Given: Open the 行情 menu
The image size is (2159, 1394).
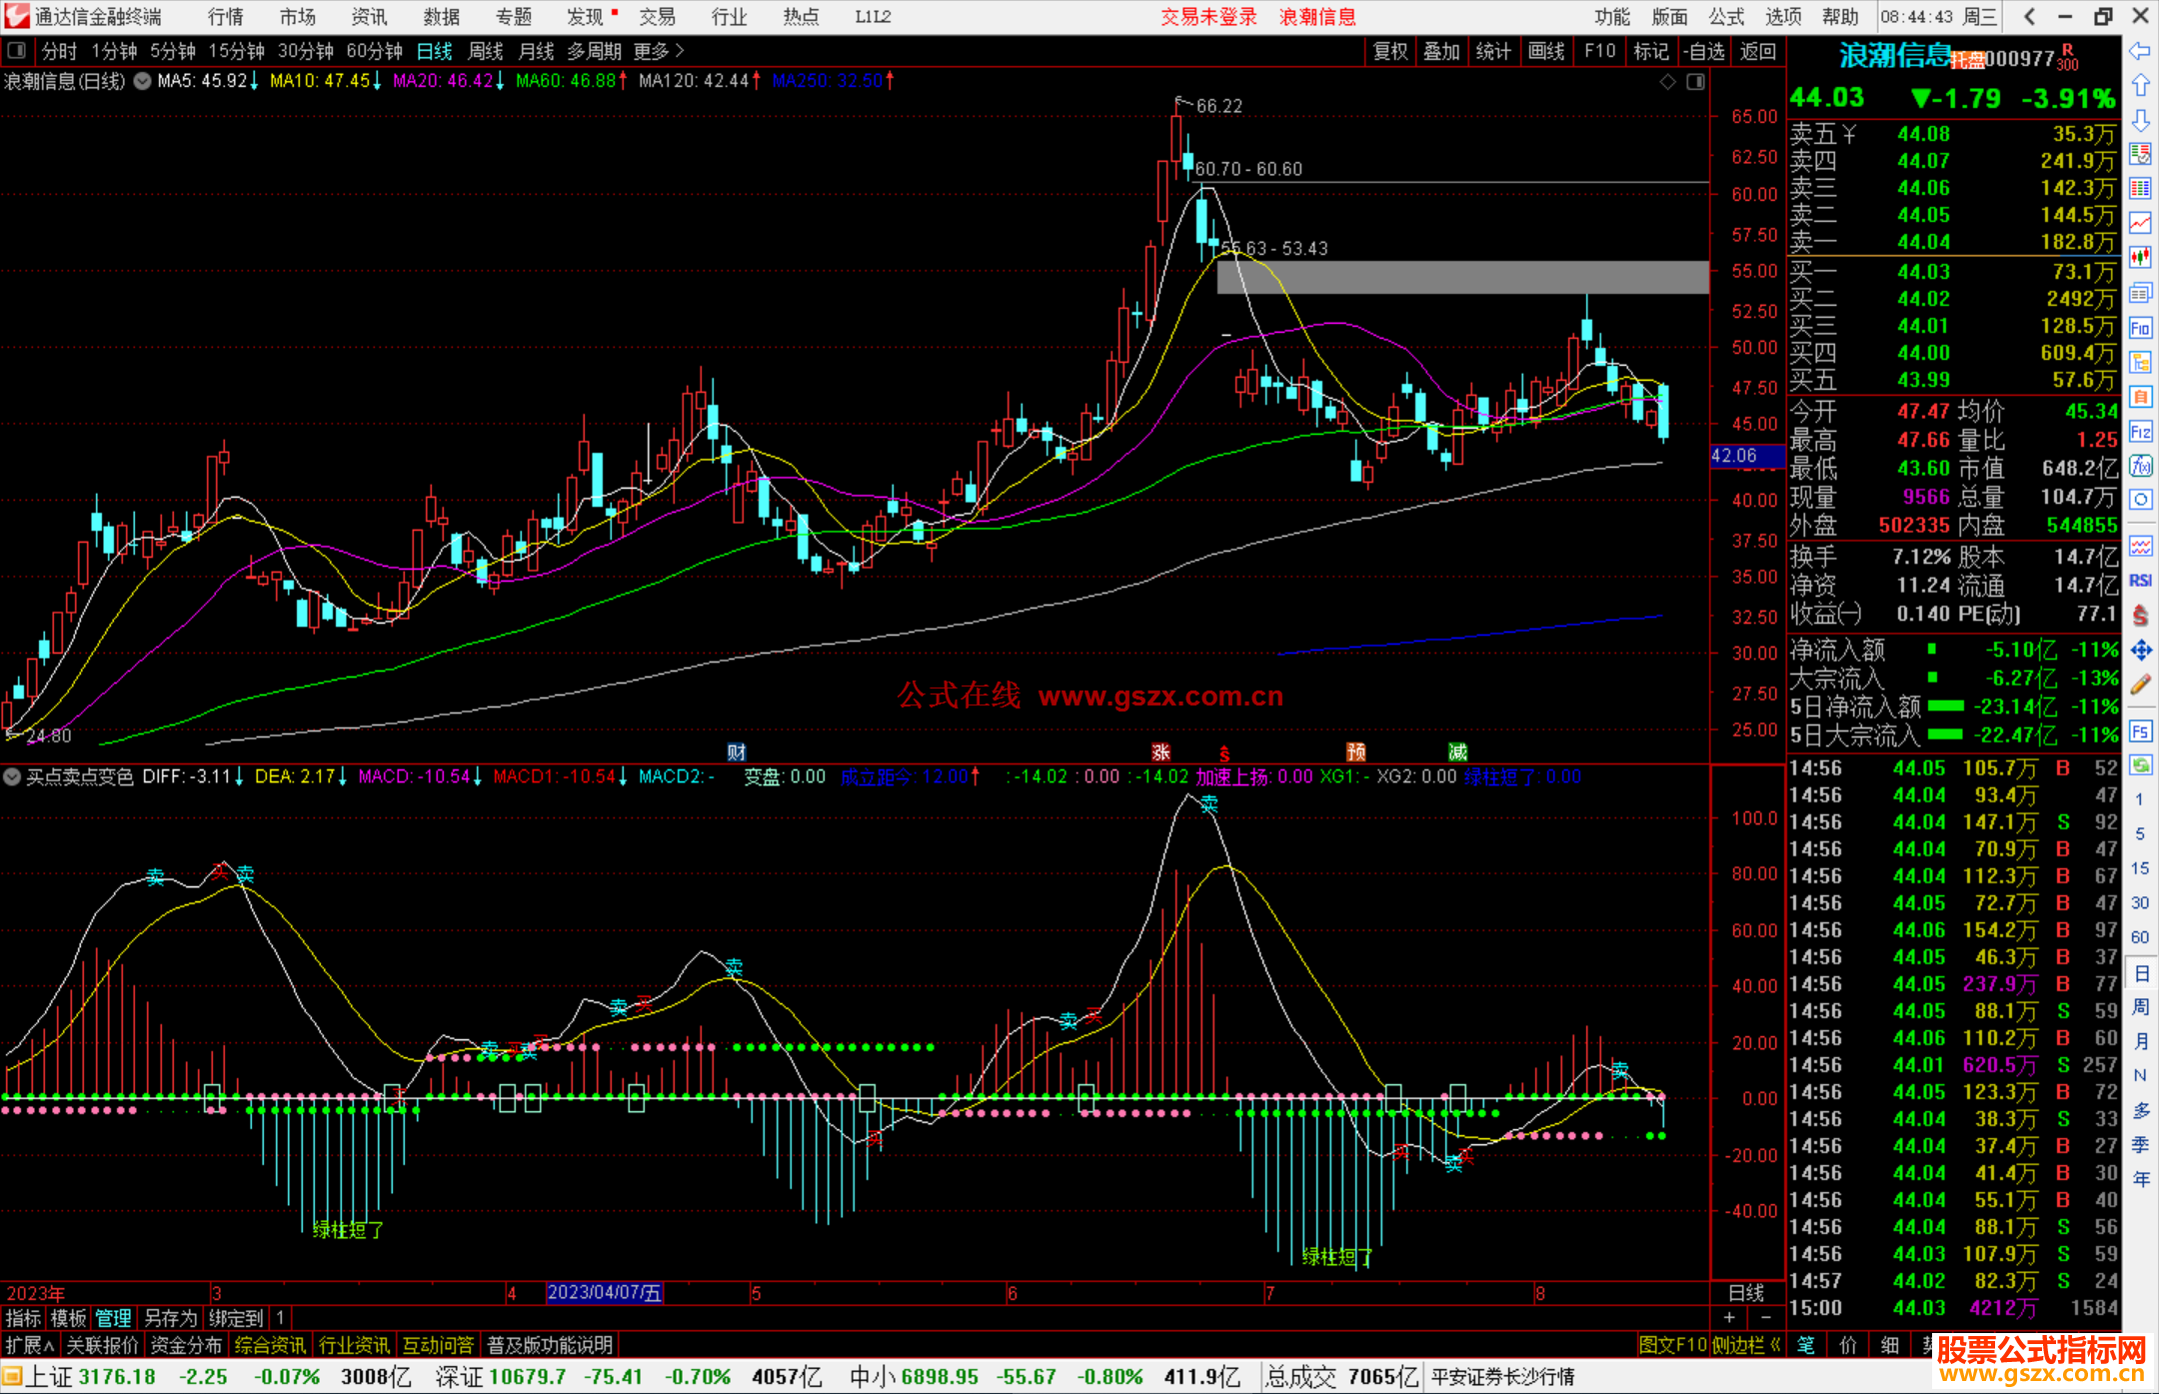Looking at the screenshot, I should 226,17.
